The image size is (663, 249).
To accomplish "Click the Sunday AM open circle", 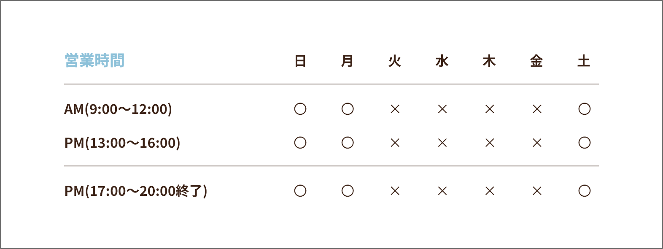I will (x=300, y=109).
